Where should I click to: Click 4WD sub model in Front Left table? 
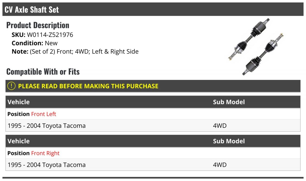click(x=220, y=126)
